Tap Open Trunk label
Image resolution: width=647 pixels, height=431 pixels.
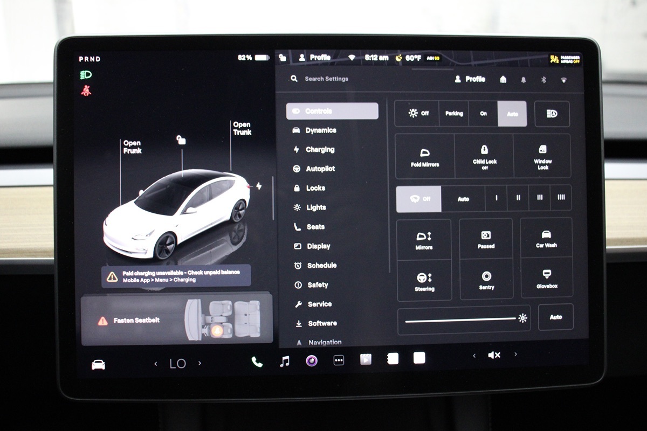242,128
